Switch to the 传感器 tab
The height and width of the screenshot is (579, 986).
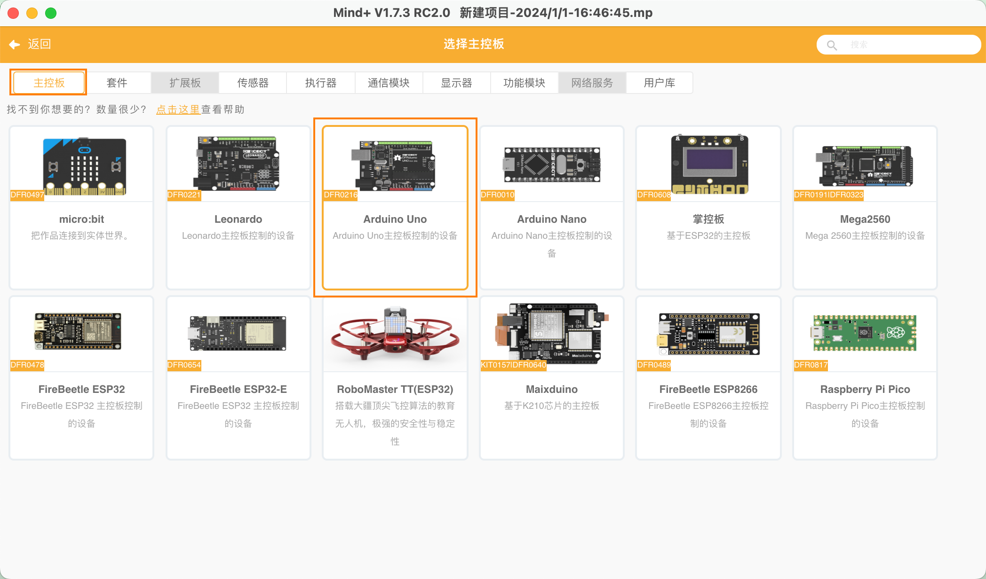coord(253,83)
